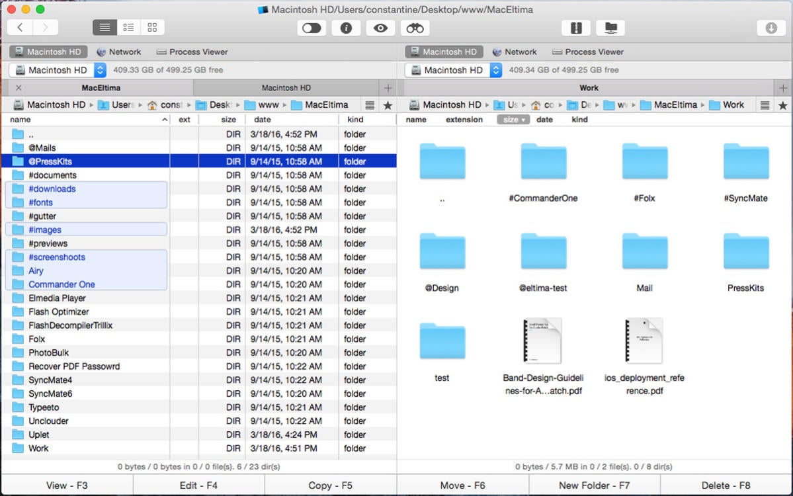The image size is (793, 496).
Task: Select Network in right pane drive bar
Action: click(515, 52)
